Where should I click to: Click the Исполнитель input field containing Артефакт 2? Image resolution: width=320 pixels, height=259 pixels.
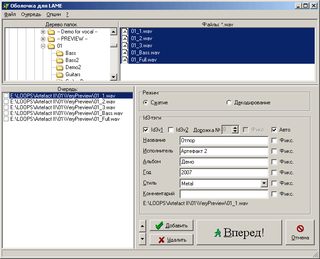(x=224, y=151)
